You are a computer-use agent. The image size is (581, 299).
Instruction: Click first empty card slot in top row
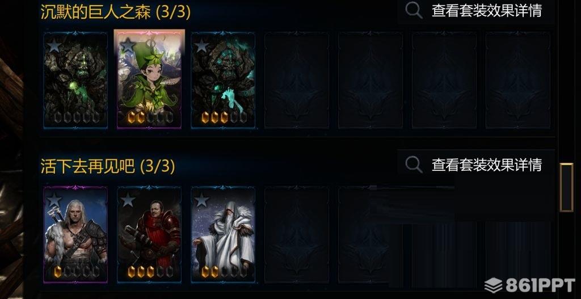click(297, 80)
